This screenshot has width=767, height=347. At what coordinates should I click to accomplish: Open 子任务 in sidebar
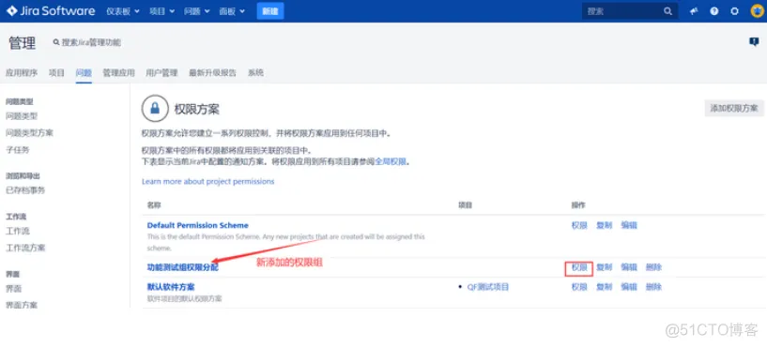tap(18, 149)
